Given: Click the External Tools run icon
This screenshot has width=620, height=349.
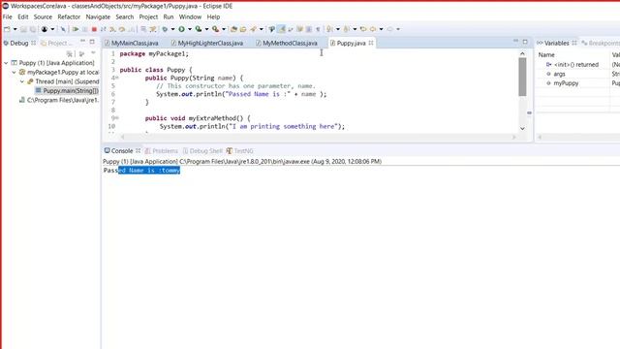Looking at the screenshot, I should click(x=215, y=29).
